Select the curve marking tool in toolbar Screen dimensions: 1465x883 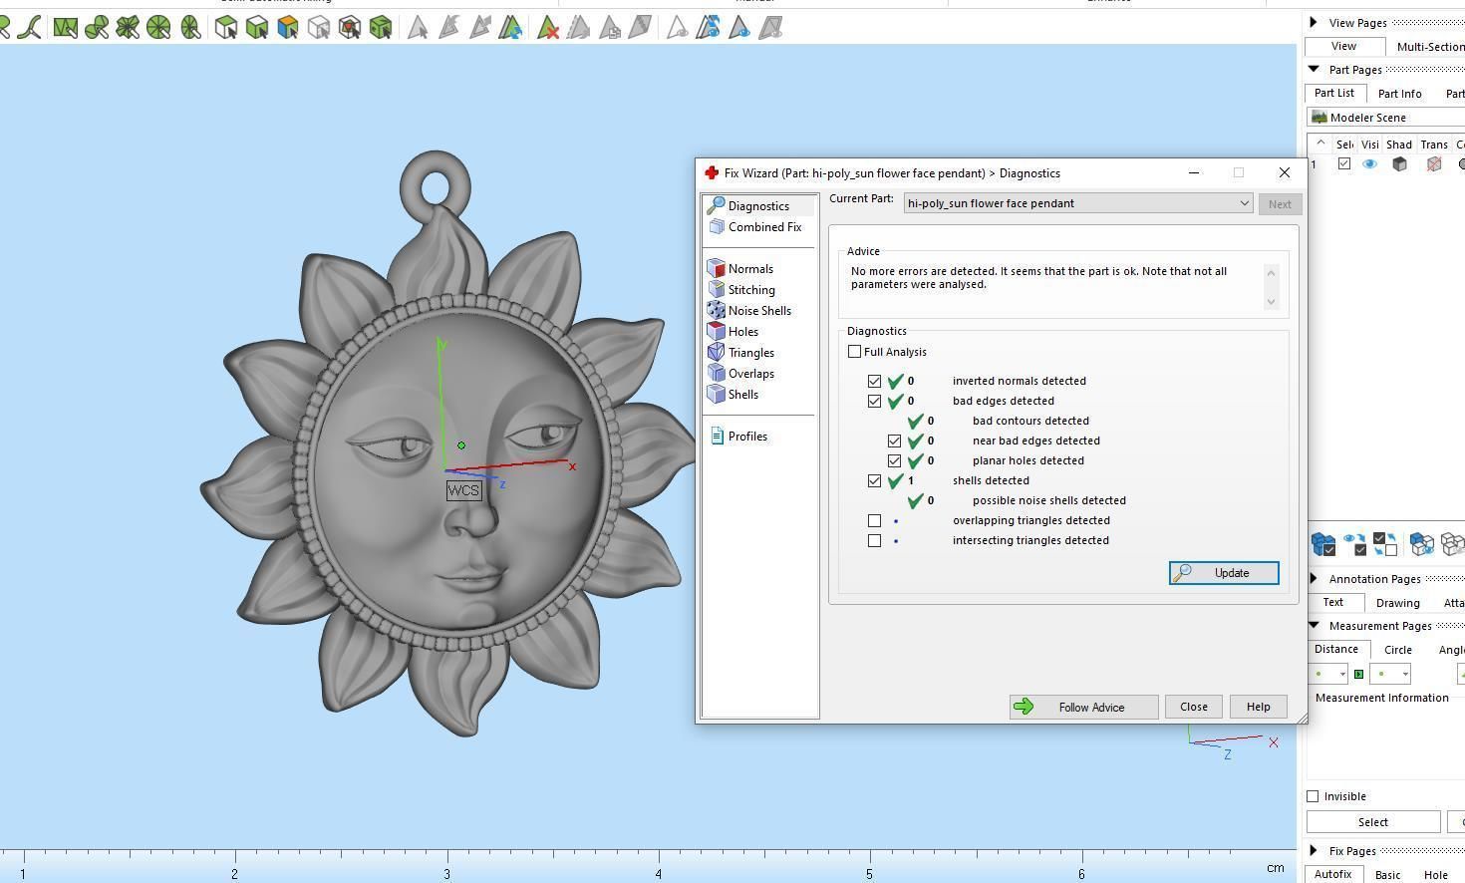[x=30, y=28]
